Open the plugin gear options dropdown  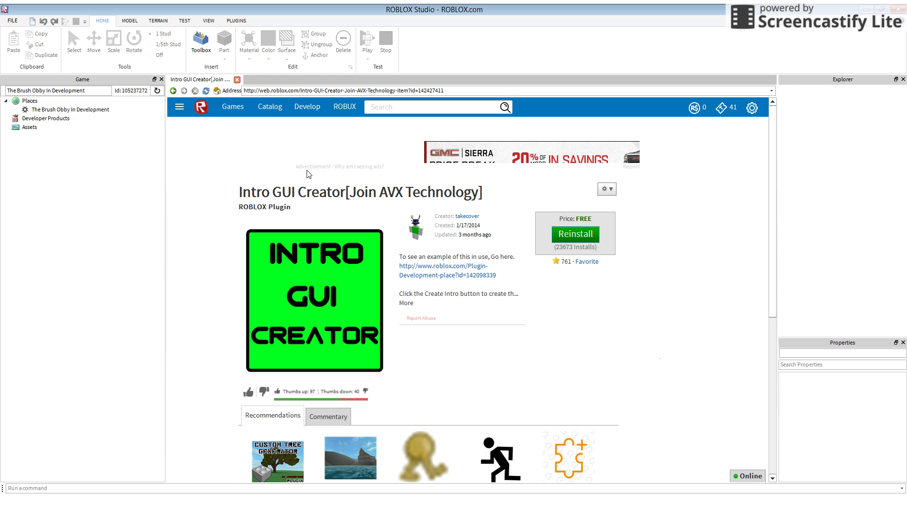click(607, 189)
